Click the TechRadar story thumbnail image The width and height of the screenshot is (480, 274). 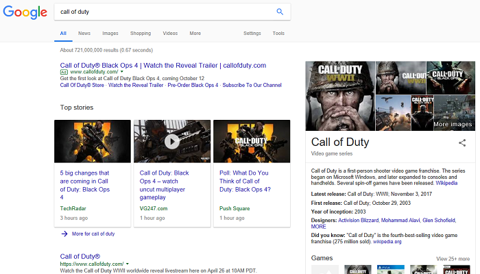click(93, 141)
